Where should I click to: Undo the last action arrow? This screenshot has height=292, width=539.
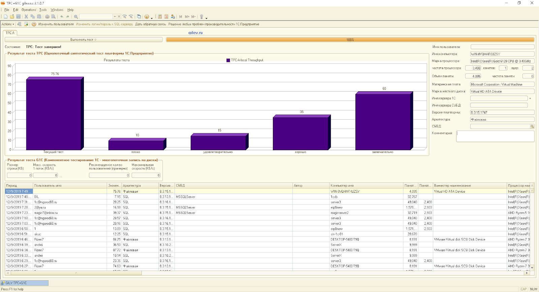[x=62, y=17]
